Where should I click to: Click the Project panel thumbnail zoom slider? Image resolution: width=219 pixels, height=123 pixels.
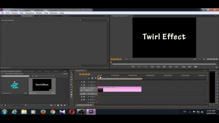point(17,105)
